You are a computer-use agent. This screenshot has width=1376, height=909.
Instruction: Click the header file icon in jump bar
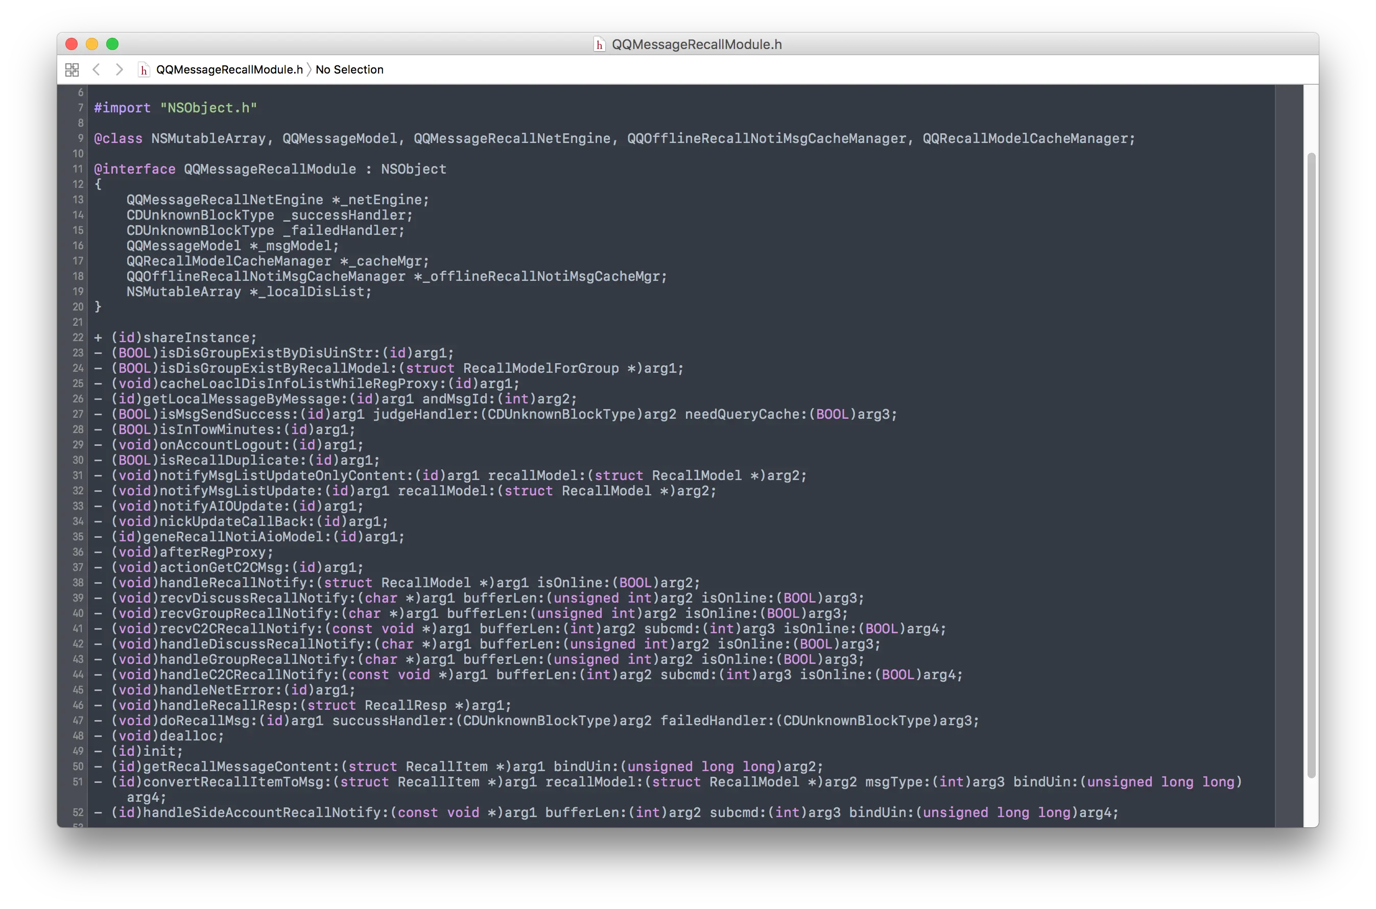(x=143, y=69)
